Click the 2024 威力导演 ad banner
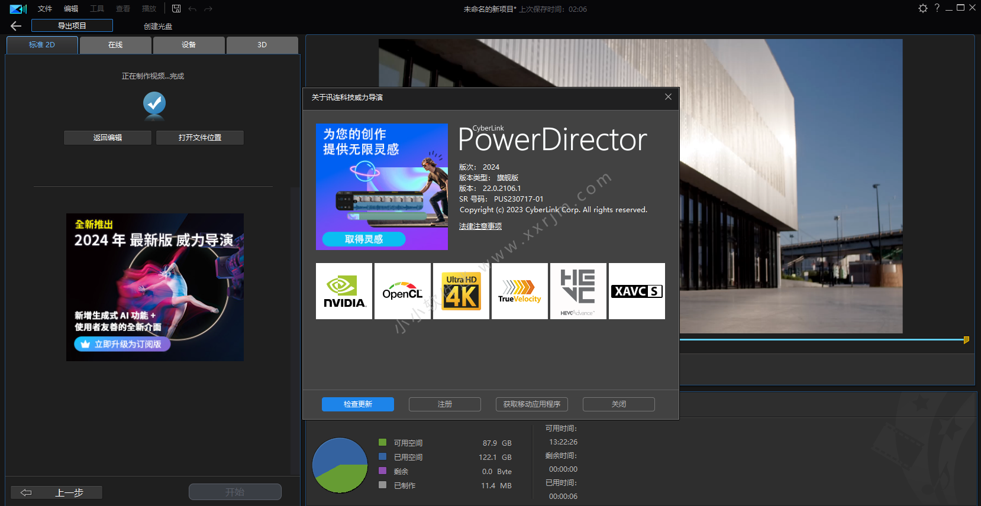Screen dimensions: 981x506 (x=155, y=287)
